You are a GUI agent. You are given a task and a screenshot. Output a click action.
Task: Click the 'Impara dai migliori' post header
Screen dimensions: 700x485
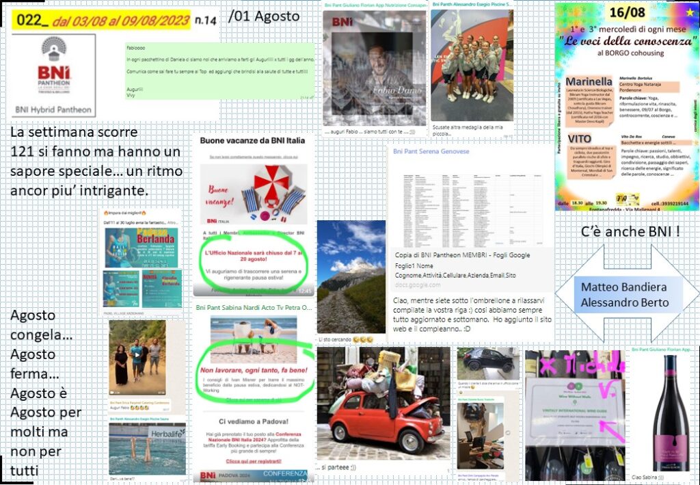pos(125,213)
